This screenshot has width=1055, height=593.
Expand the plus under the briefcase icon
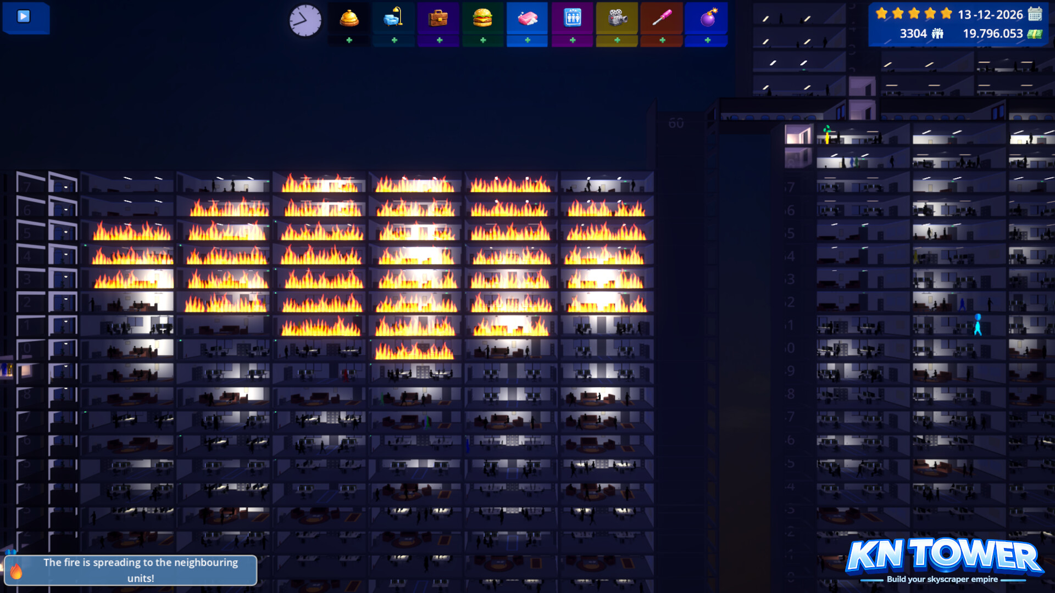point(439,41)
